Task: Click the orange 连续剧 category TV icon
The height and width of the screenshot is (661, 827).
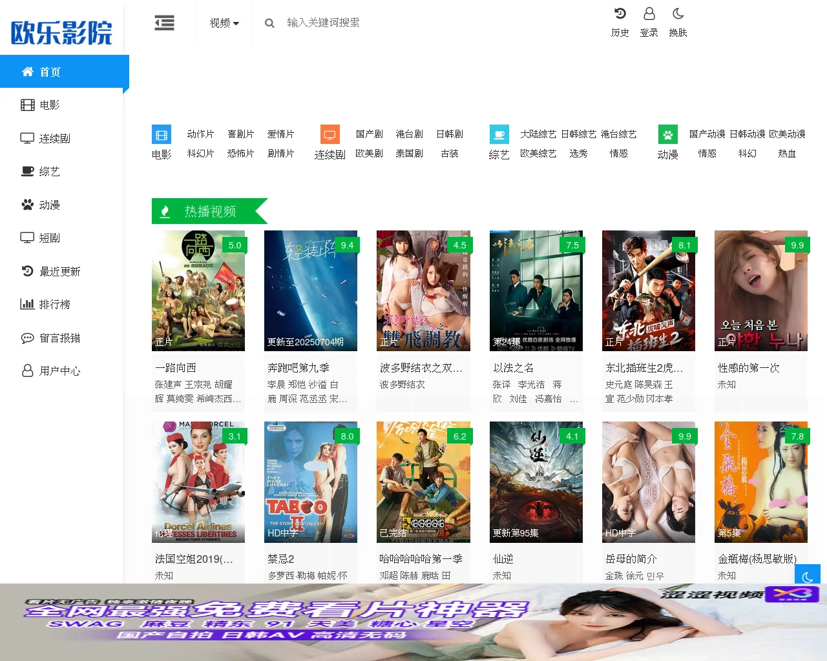Action: click(330, 134)
